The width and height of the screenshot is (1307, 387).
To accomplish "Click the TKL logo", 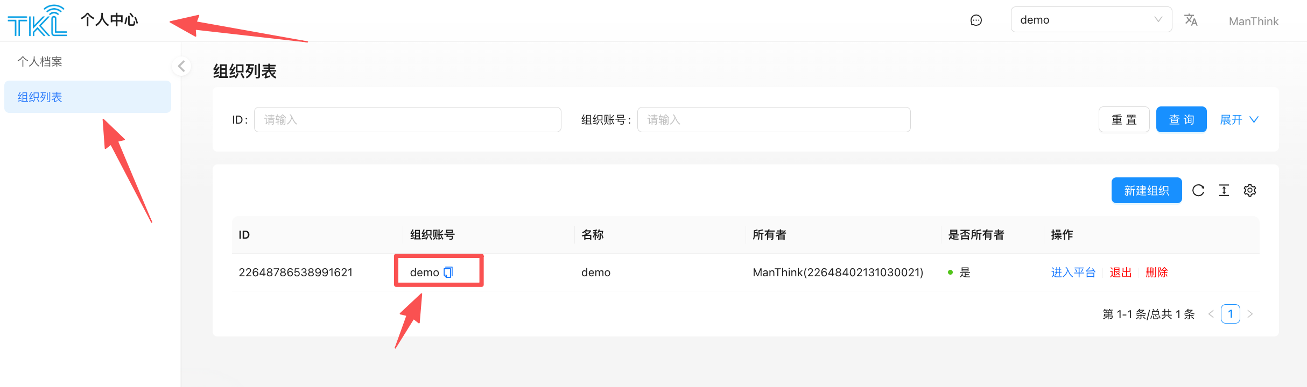I will point(37,21).
